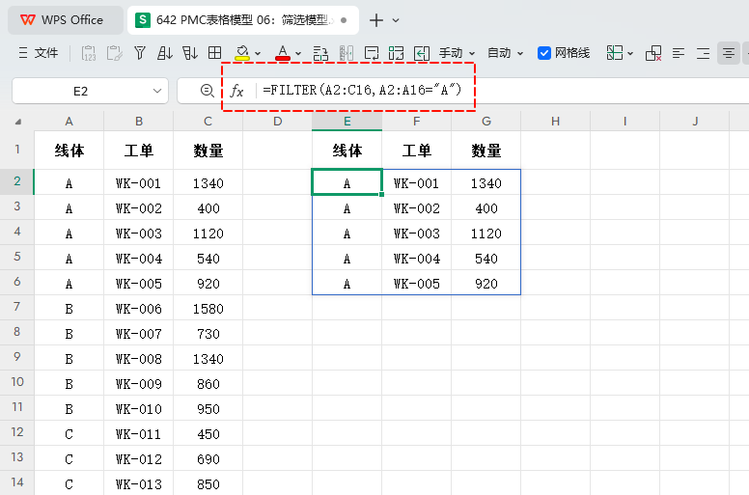Click the zoom magnifier icon in formula bar
This screenshot has width=749, height=495.
coord(207,90)
